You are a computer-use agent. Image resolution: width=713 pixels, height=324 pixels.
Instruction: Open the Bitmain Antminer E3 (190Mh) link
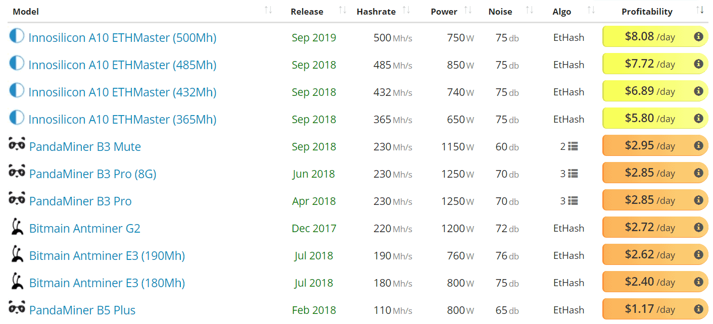107,256
